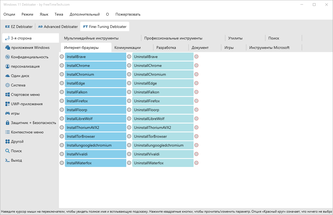Select the red circle option on UninstallFirefox row
This screenshot has height=215, width=333.
197,101
